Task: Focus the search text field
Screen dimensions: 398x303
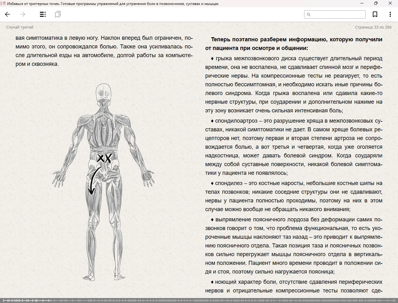Action: pyautogui.click(x=338, y=14)
